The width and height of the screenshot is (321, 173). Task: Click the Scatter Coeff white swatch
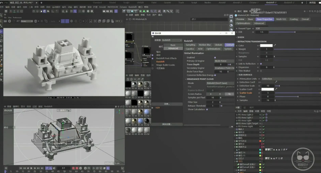pyautogui.click(x=268, y=89)
